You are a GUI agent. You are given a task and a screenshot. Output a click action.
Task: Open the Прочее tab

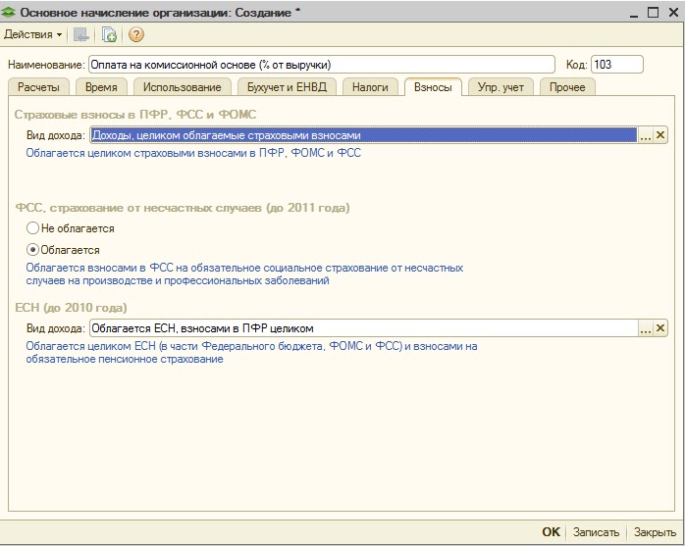coord(567,87)
